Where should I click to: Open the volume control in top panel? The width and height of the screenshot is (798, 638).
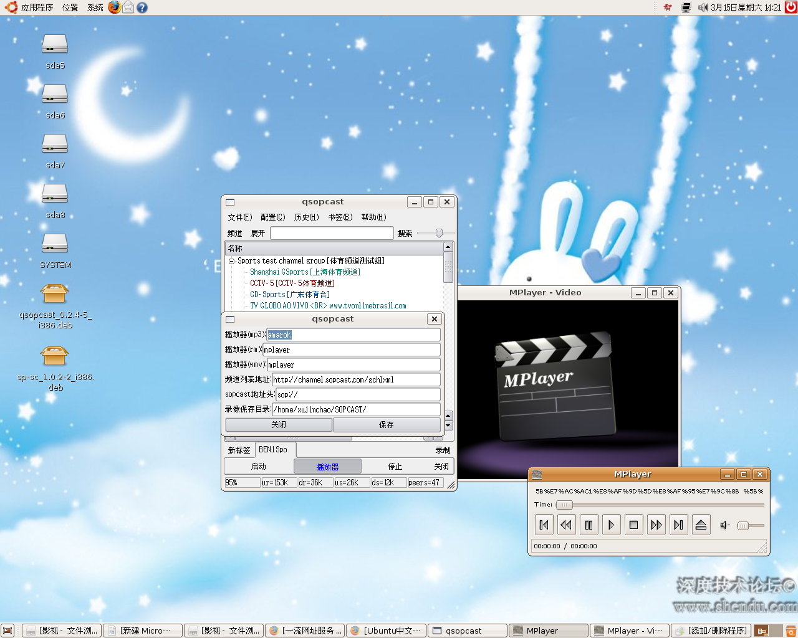703,7
